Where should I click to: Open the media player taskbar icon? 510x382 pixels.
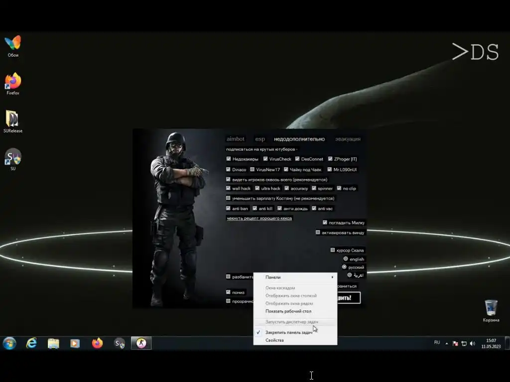pyautogui.click(x=75, y=343)
